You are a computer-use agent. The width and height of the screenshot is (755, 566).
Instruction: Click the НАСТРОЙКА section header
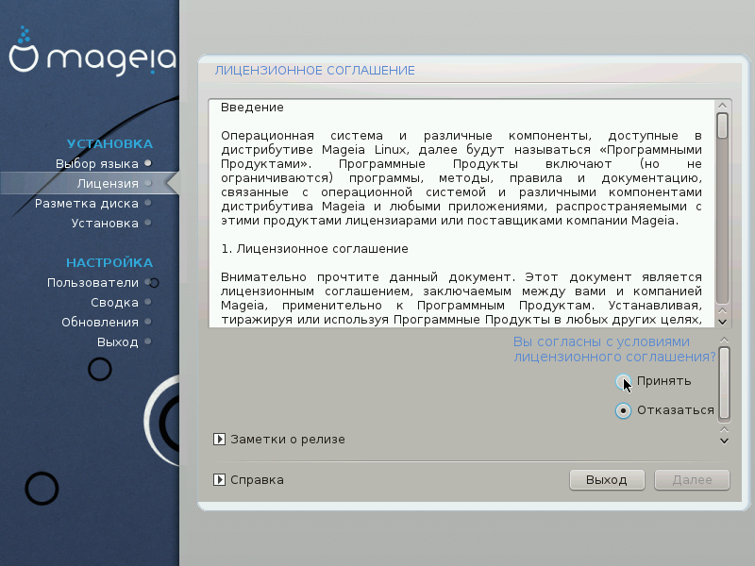[x=109, y=263]
